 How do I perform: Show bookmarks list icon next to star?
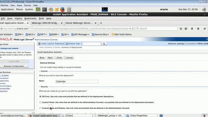tap(186, 29)
